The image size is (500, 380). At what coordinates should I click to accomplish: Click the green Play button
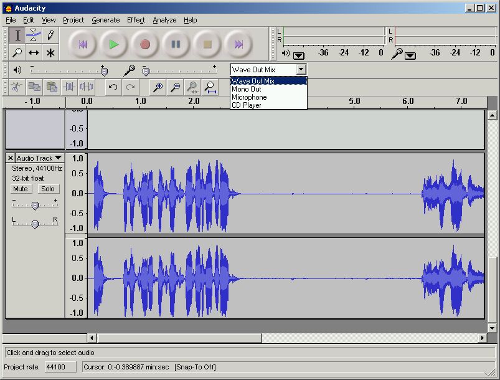tap(113, 44)
